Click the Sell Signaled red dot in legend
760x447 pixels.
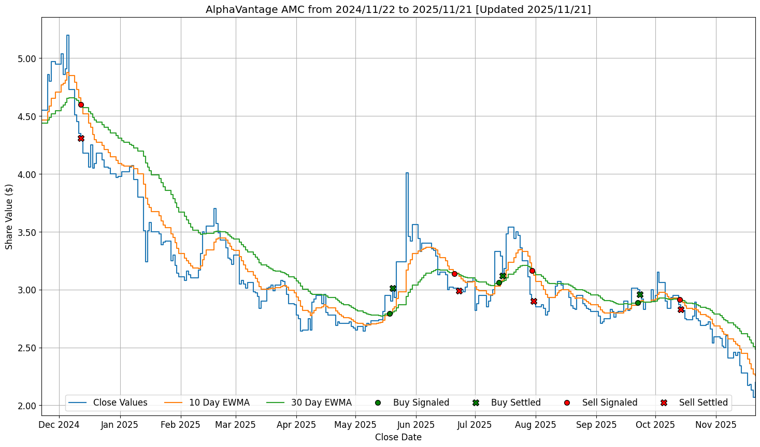coord(567,403)
